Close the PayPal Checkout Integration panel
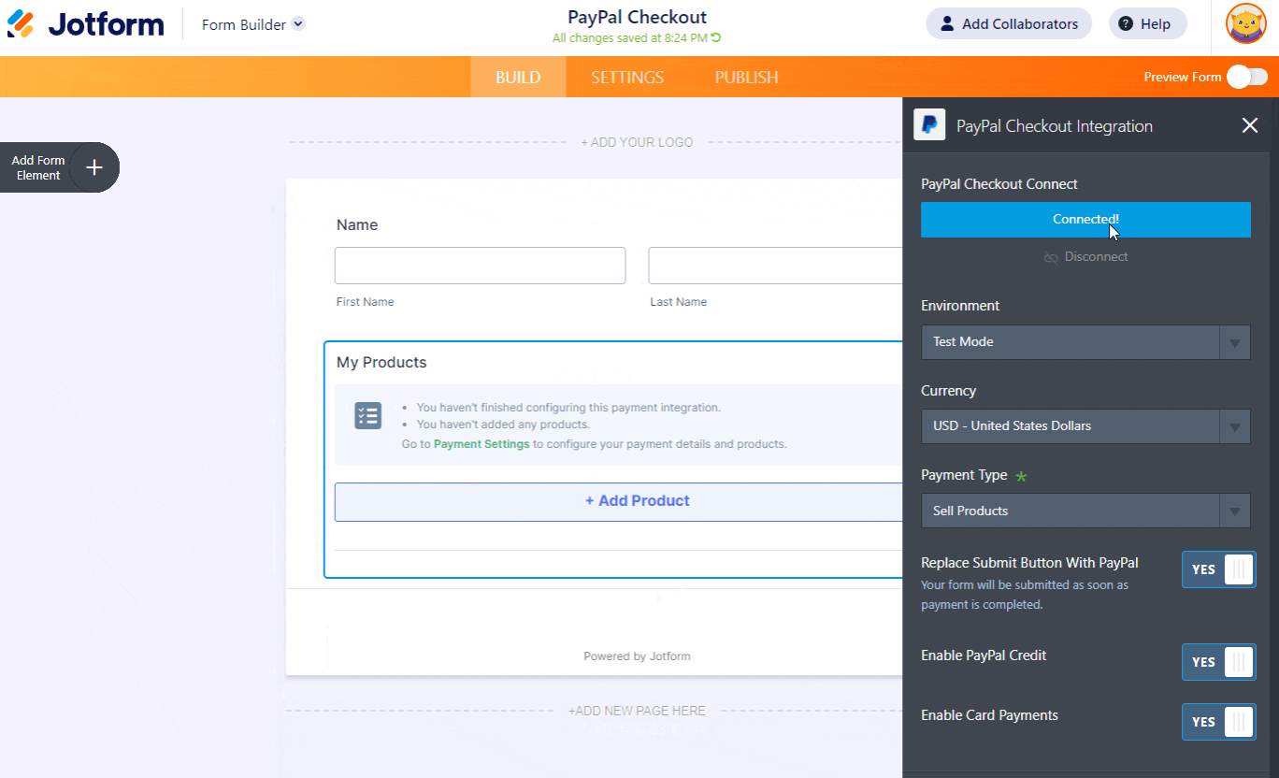 [1250, 125]
